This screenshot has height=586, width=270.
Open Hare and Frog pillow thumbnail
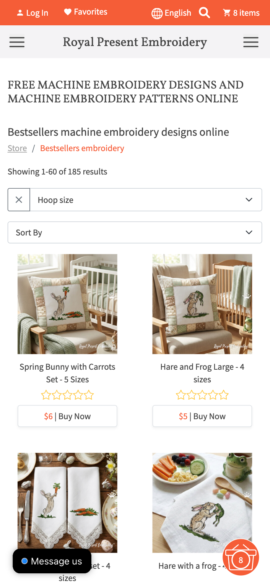pyautogui.click(x=202, y=304)
